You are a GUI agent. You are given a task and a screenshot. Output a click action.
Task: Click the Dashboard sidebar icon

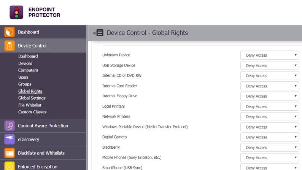point(10,32)
